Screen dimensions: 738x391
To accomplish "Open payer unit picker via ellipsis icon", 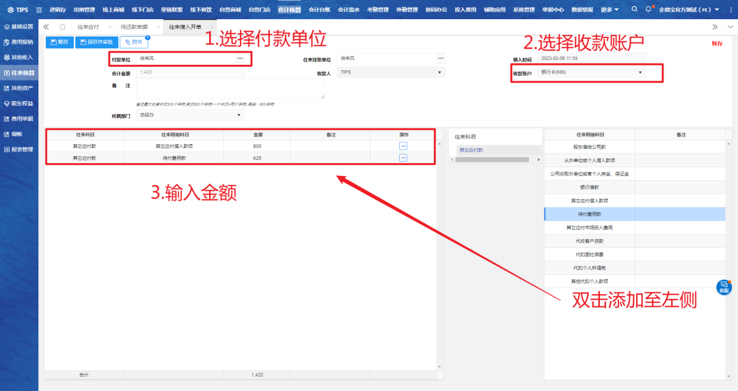I will 240,59.
